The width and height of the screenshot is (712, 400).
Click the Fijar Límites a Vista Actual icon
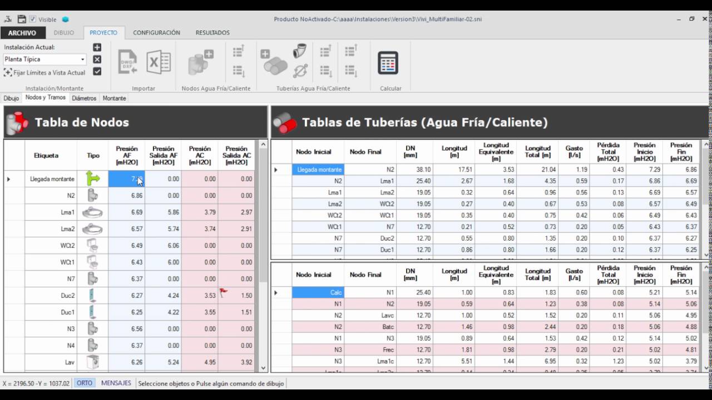pyautogui.click(x=8, y=72)
